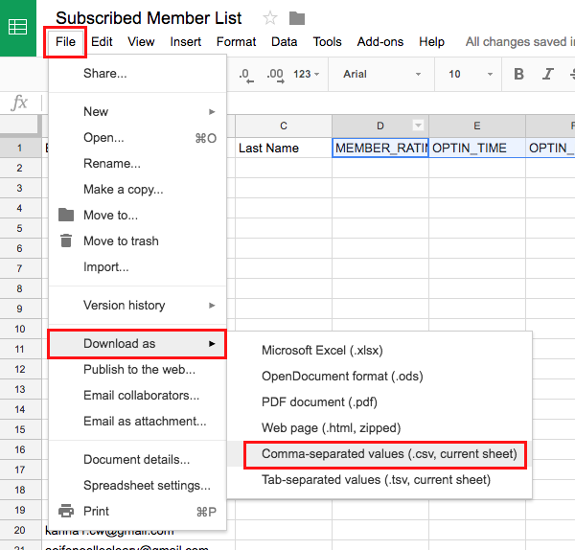The image size is (575, 550).
Task: Select row 12 header
Action: [20, 369]
